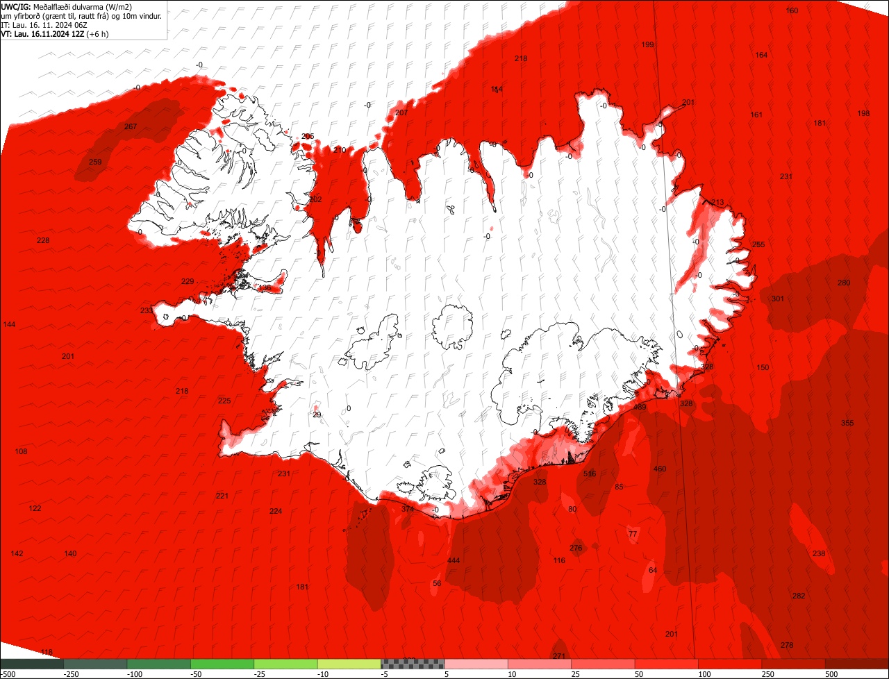Select the init time text 'IT: Lau. 16. 11. 2024 06Z'
This screenshot has height=679, width=889.
(43, 25)
